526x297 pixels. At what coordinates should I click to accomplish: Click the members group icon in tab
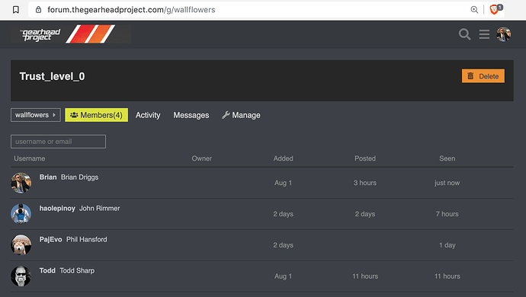click(x=74, y=115)
